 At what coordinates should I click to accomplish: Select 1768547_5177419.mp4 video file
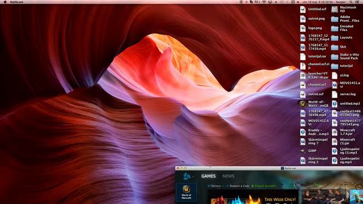coord(314,47)
